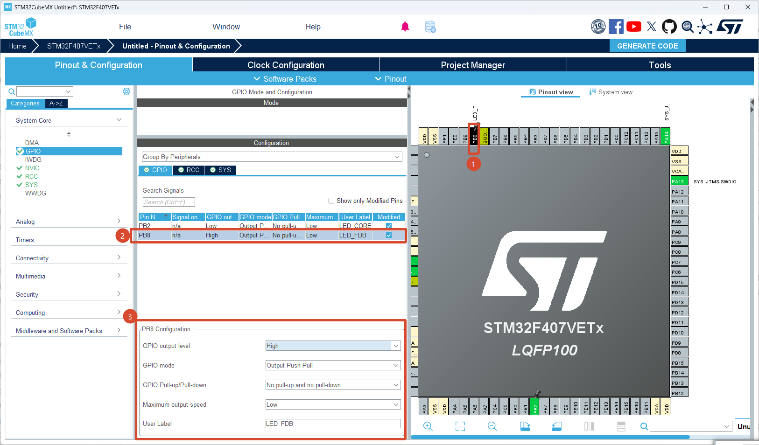Open the Facebook icon link
The width and height of the screenshot is (759, 445).
(616, 27)
